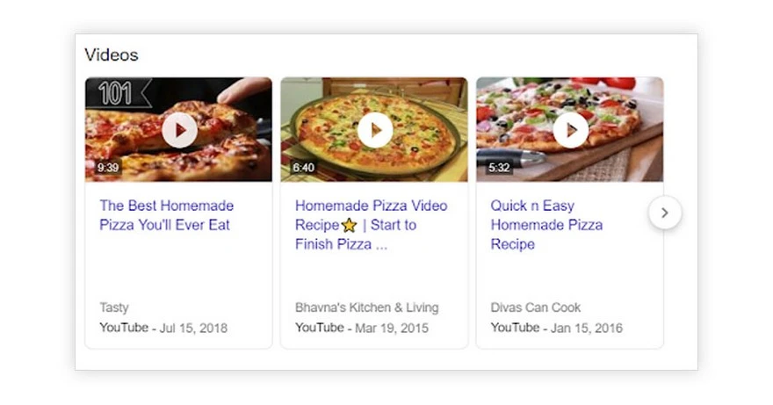
Task: Click the Jan 15, 2016 upload date
Action: pos(586,328)
